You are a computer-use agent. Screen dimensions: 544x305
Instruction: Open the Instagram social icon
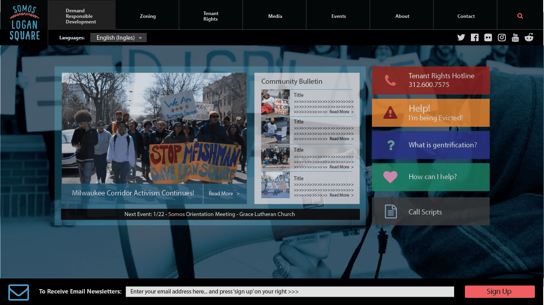[x=502, y=38]
